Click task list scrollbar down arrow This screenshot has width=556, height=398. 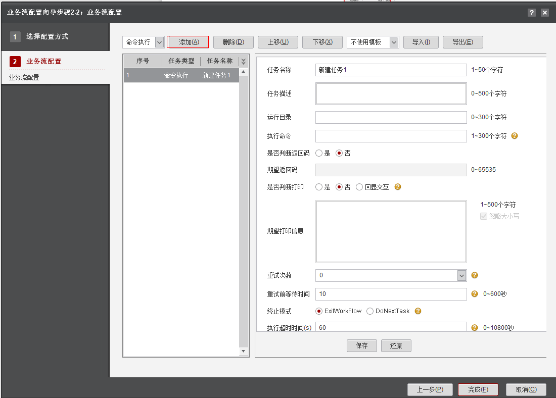tap(243, 351)
